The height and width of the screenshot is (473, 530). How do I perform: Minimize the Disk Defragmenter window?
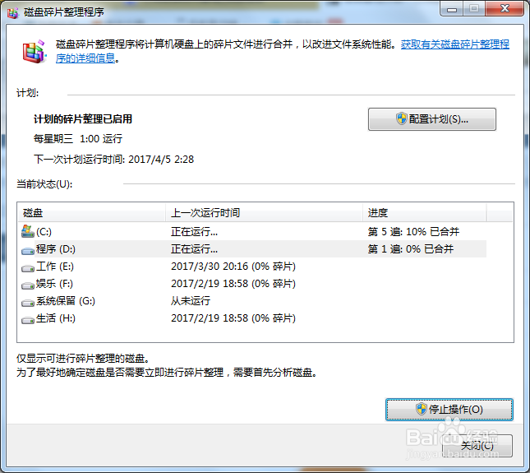pos(452,9)
